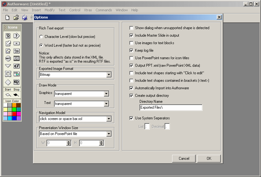Viewport: 261px width, 177px height.
Task: Choose the DVD icon in palette
Action: tap(17, 74)
